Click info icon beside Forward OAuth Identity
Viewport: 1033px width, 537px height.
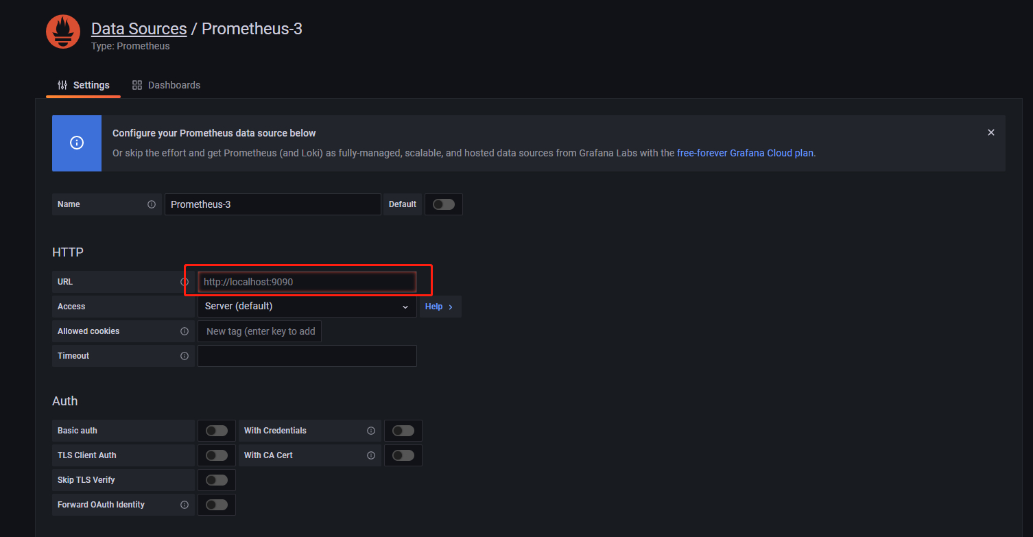point(185,505)
